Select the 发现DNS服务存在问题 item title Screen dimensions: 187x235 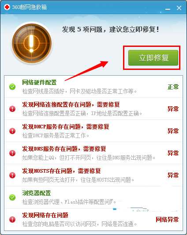[64, 149]
